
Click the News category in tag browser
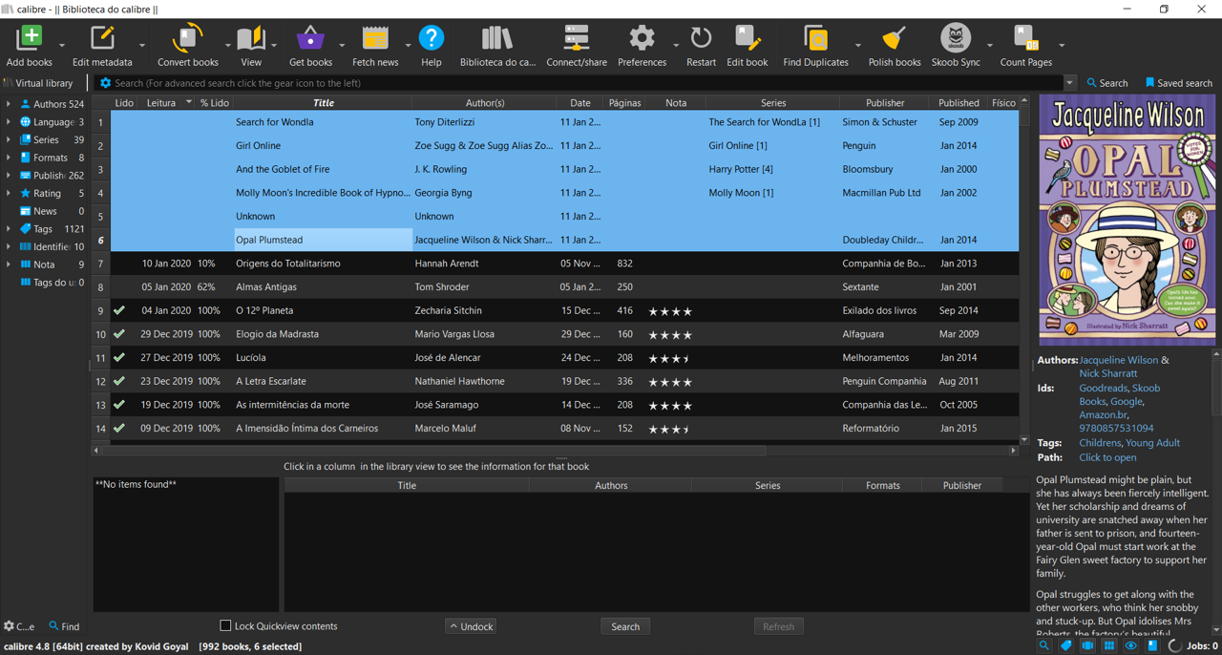pyautogui.click(x=44, y=211)
